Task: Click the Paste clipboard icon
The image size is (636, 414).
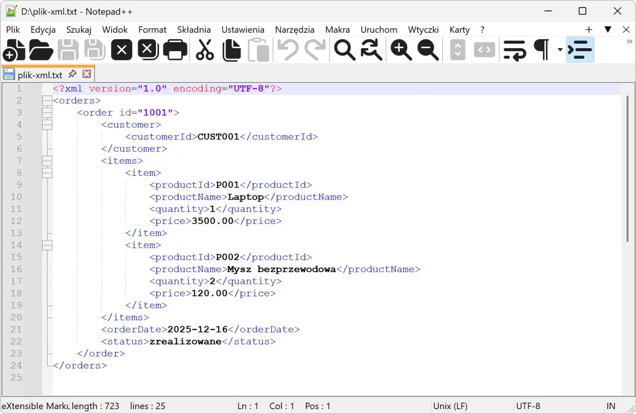Action: coord(258,50)
